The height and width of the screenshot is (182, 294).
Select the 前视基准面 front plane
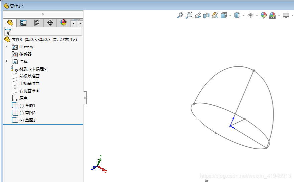pos(25,76)
